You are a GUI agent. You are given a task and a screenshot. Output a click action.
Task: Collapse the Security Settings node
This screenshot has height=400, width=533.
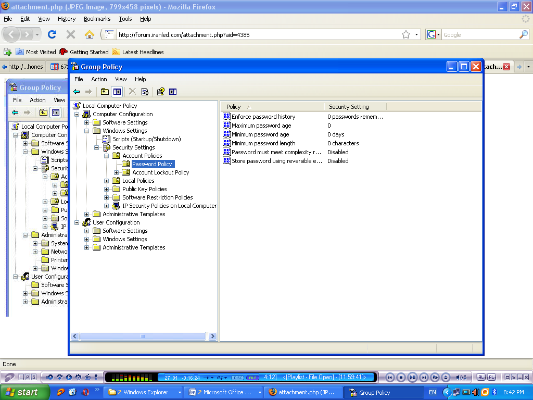[96, 147]
